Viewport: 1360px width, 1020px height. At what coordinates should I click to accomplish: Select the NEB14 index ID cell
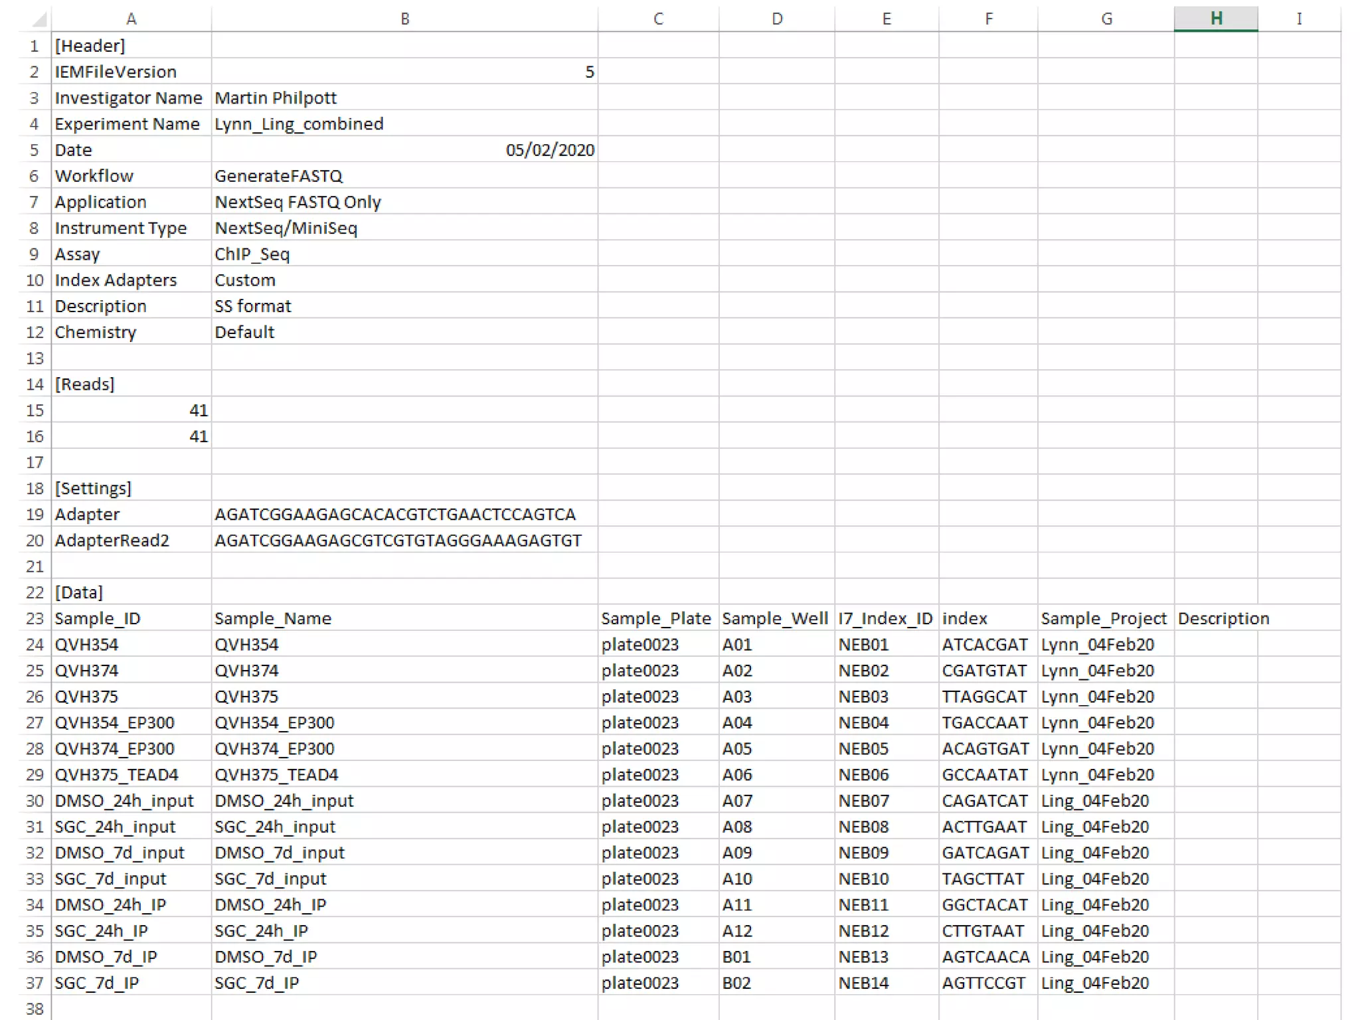pos(886,983)
